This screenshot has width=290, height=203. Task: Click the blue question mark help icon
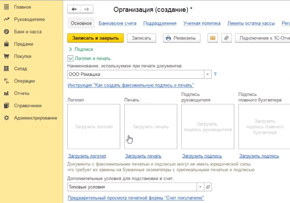(215, 74)
